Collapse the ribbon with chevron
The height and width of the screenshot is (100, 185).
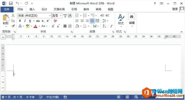tap(182, 32)
